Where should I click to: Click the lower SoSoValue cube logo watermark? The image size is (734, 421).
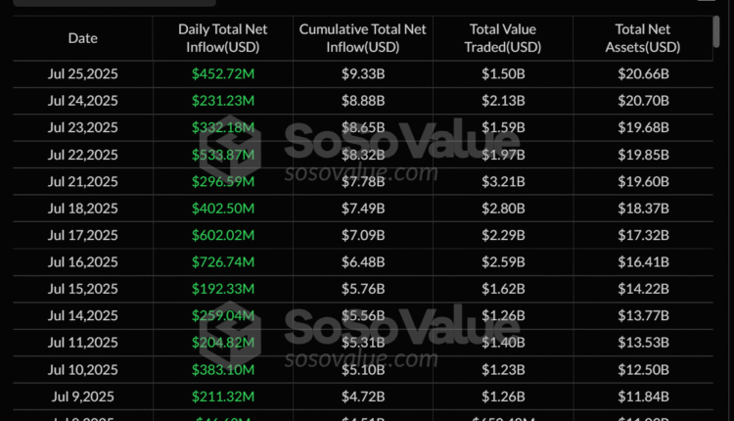point(254,340)
